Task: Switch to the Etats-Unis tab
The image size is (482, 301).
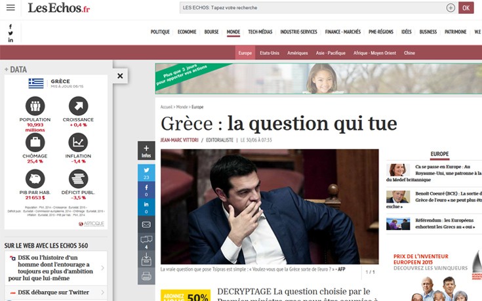Action: (270, 52)
